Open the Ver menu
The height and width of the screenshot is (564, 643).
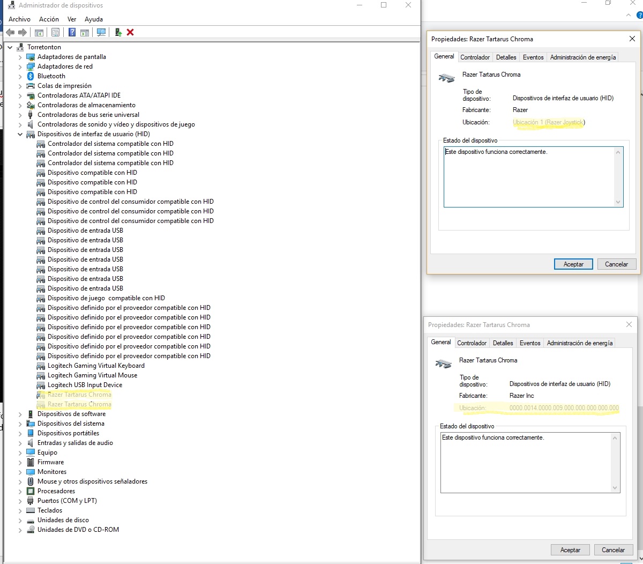click(x=72, y=19)
